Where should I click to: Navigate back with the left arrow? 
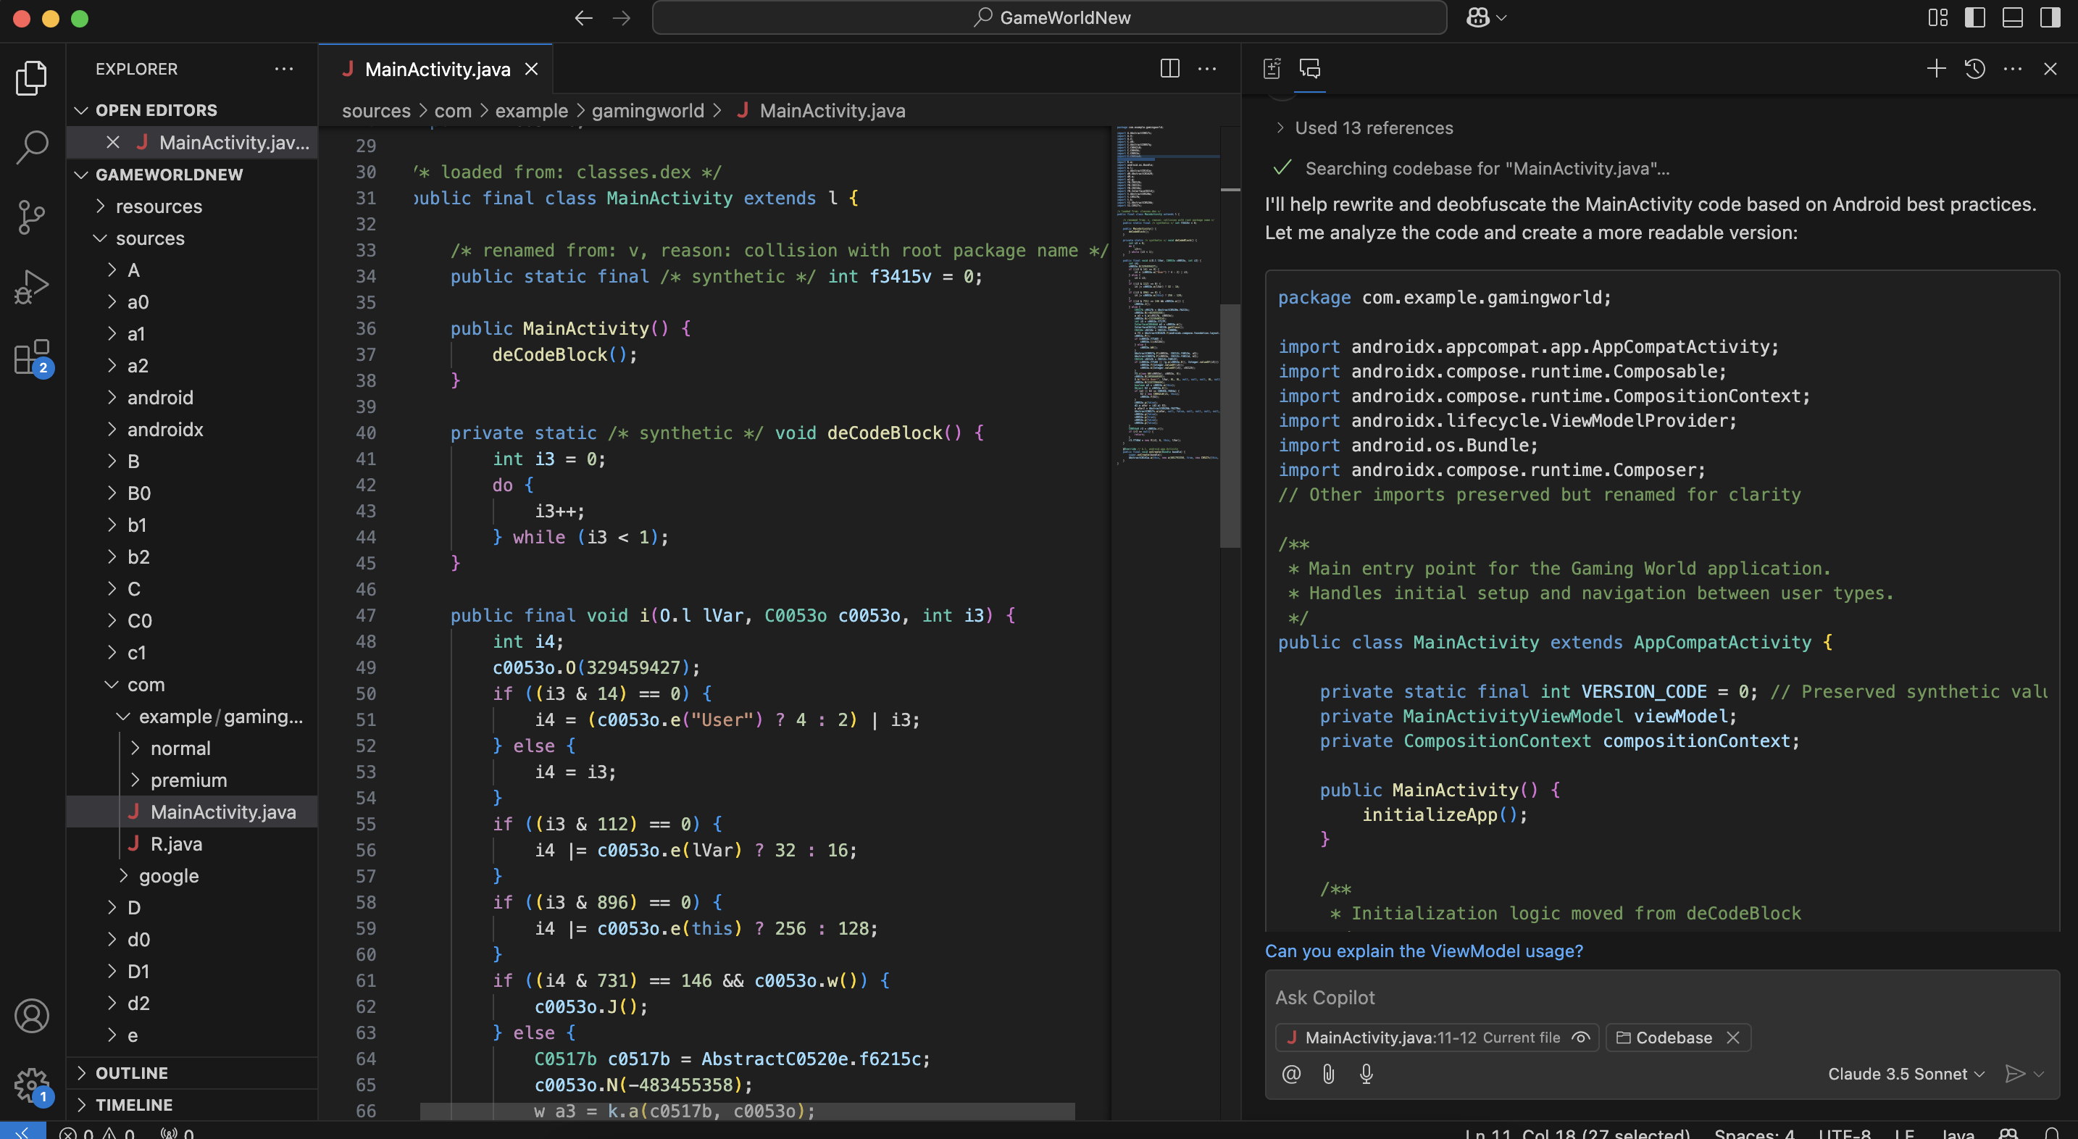pos(583,17)
